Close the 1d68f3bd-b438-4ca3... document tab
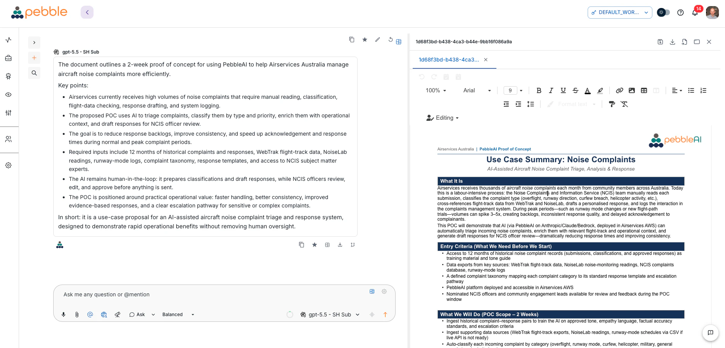The image size is (725, 348). pyautogui.click(x=486, y=60)
